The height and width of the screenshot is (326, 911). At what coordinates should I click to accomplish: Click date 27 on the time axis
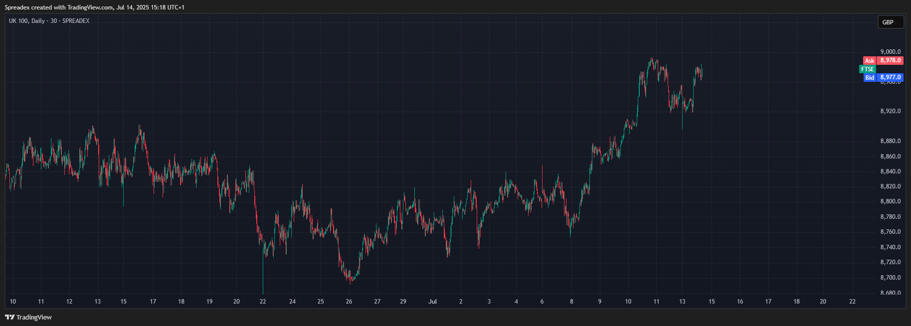(x=377, y=302)
